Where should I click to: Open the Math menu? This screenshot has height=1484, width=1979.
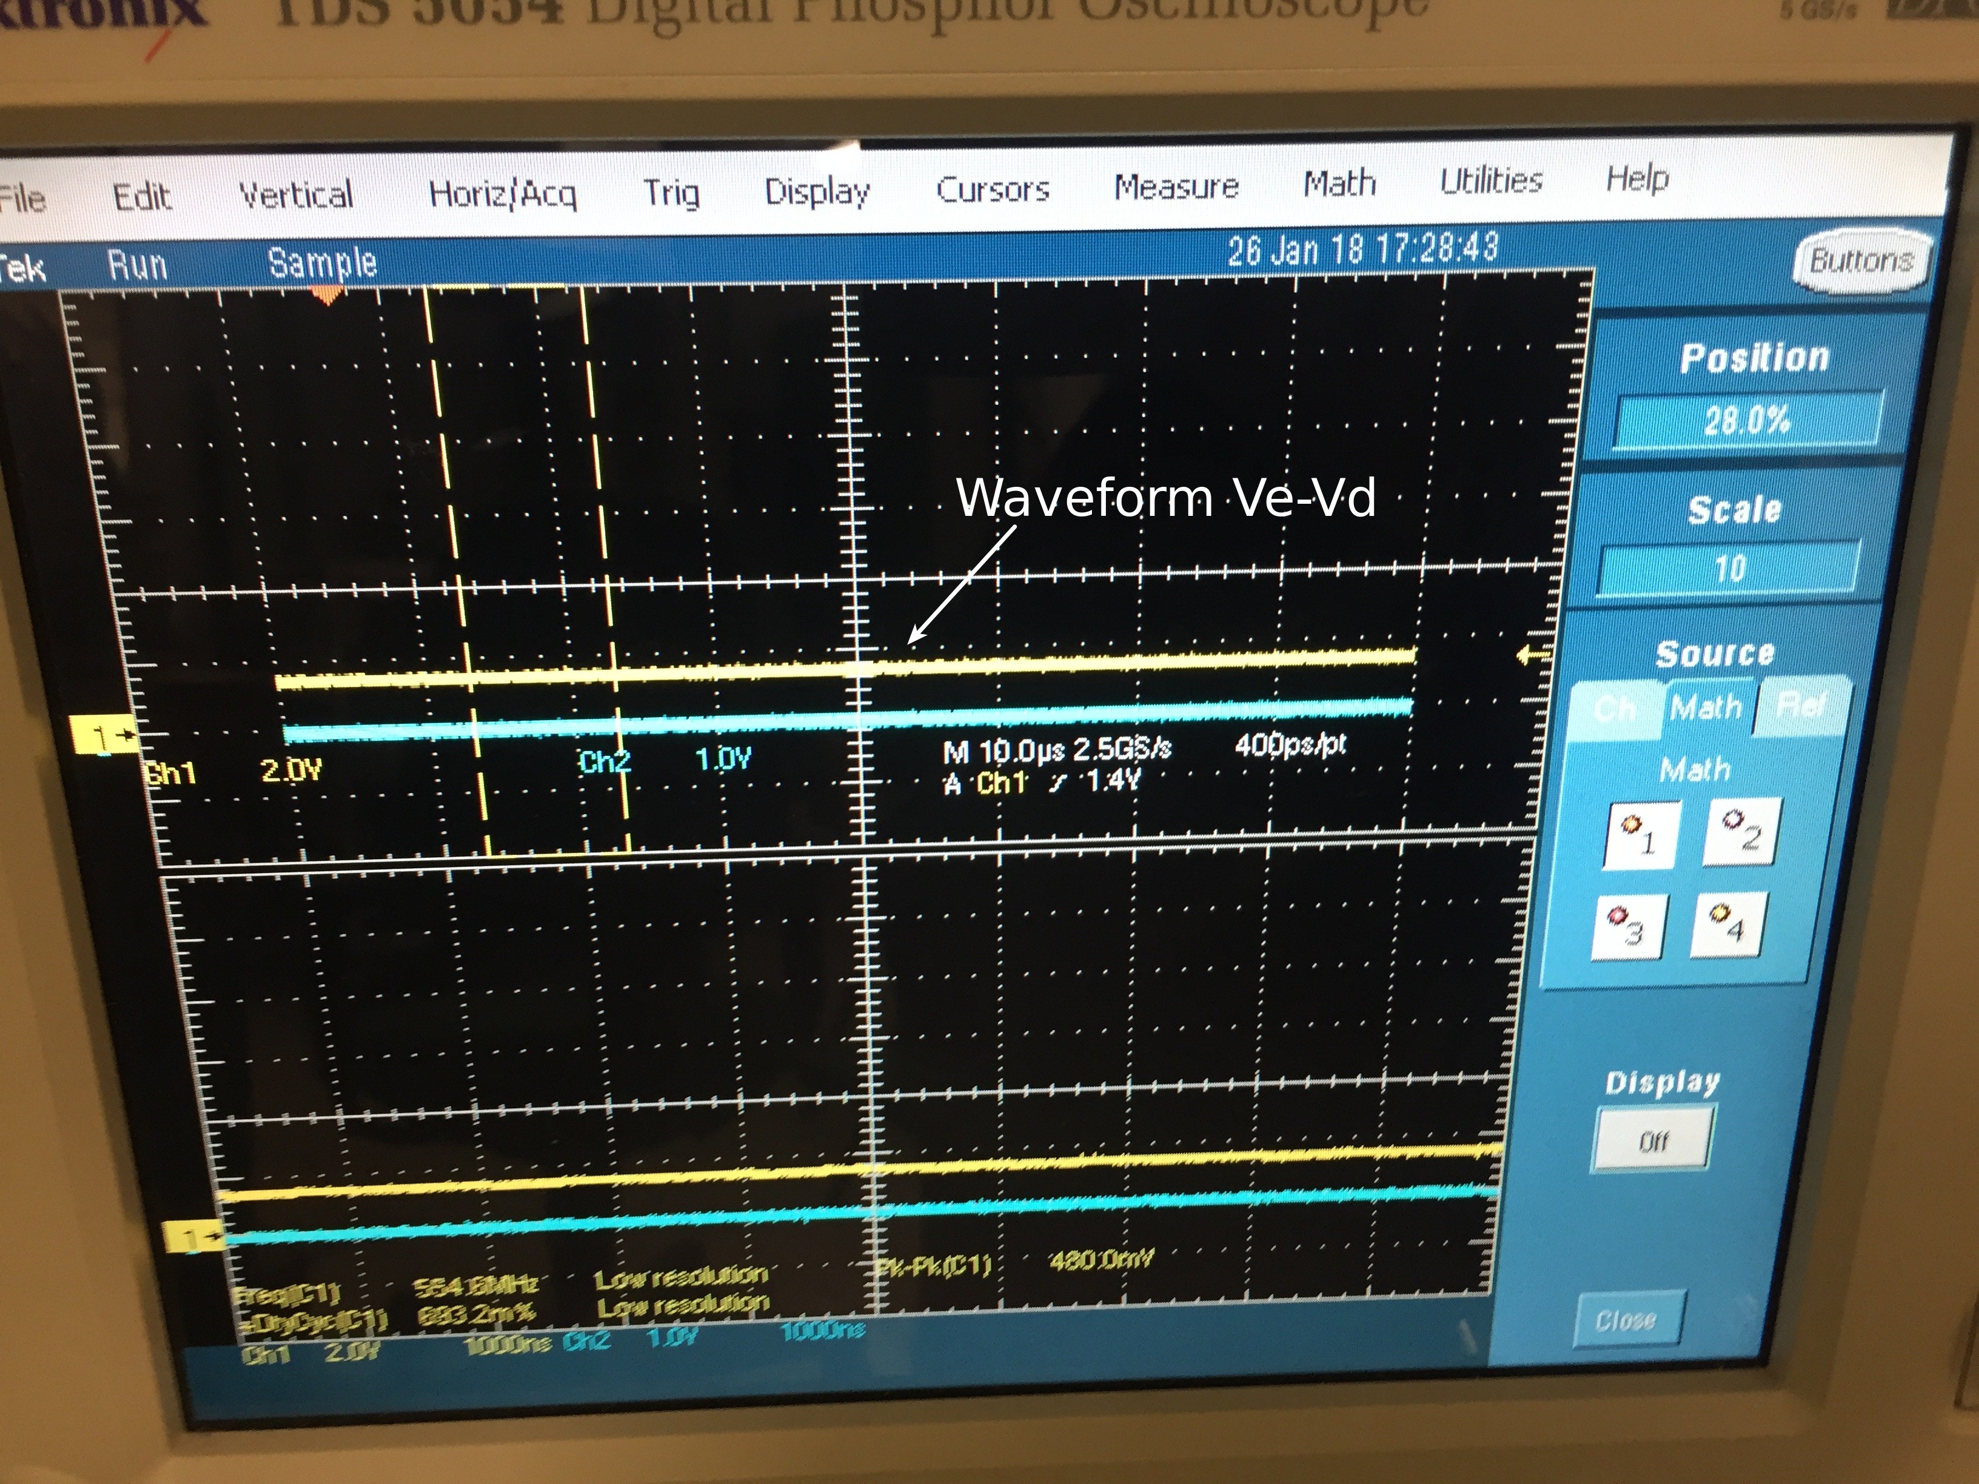[x=1339, y=183]
